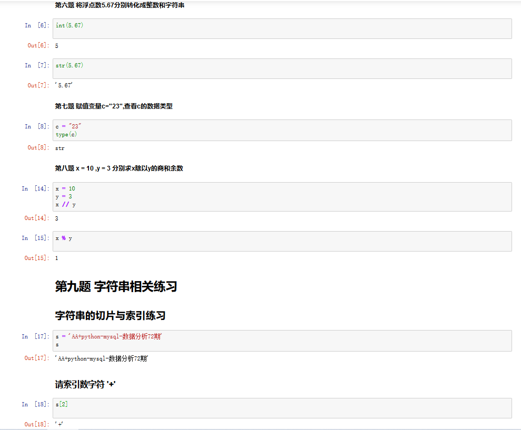Select heading 字符串的切片与索引练习
Image resolution: width=521 pixels, height=430 pixels.
coord(111,315)
